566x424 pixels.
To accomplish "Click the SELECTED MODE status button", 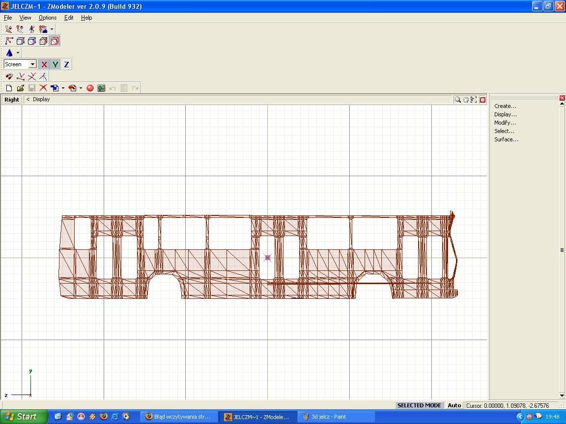I will 419,405.
